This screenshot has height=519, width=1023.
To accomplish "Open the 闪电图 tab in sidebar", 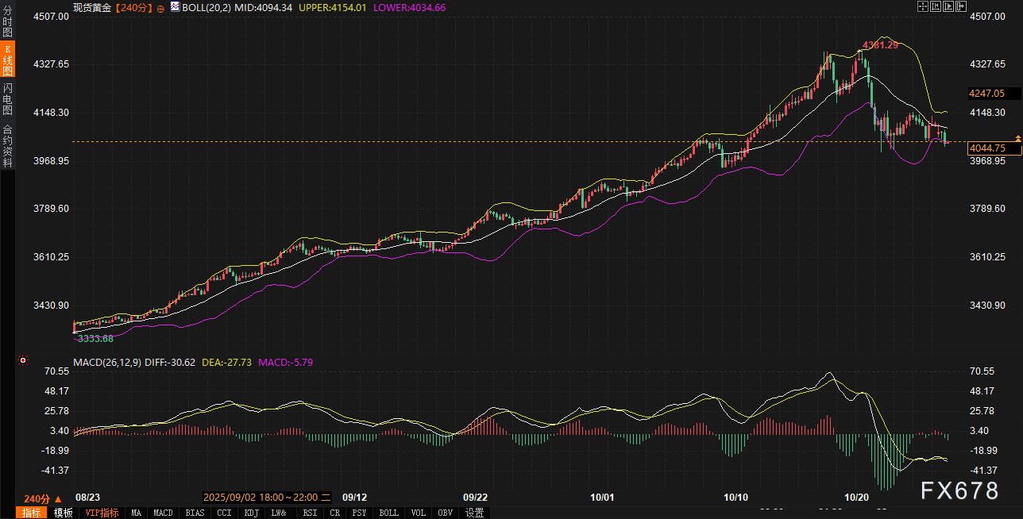I will point(7,98).
